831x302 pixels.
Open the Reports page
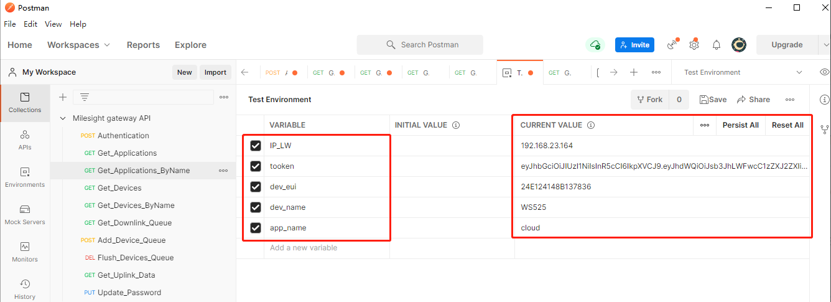144,45
